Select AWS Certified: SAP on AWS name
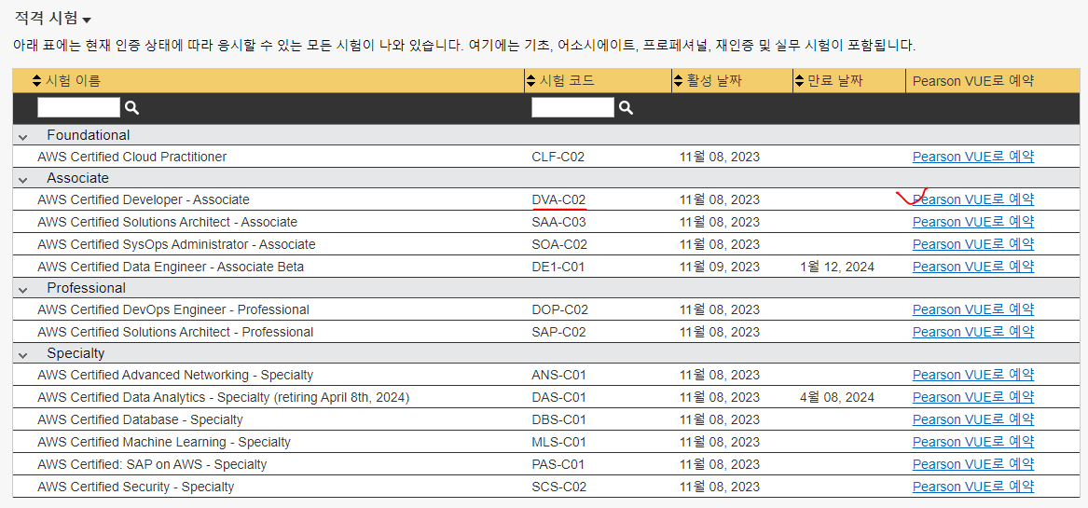The height and width of the screenshot is (508, 1088). 152,464
